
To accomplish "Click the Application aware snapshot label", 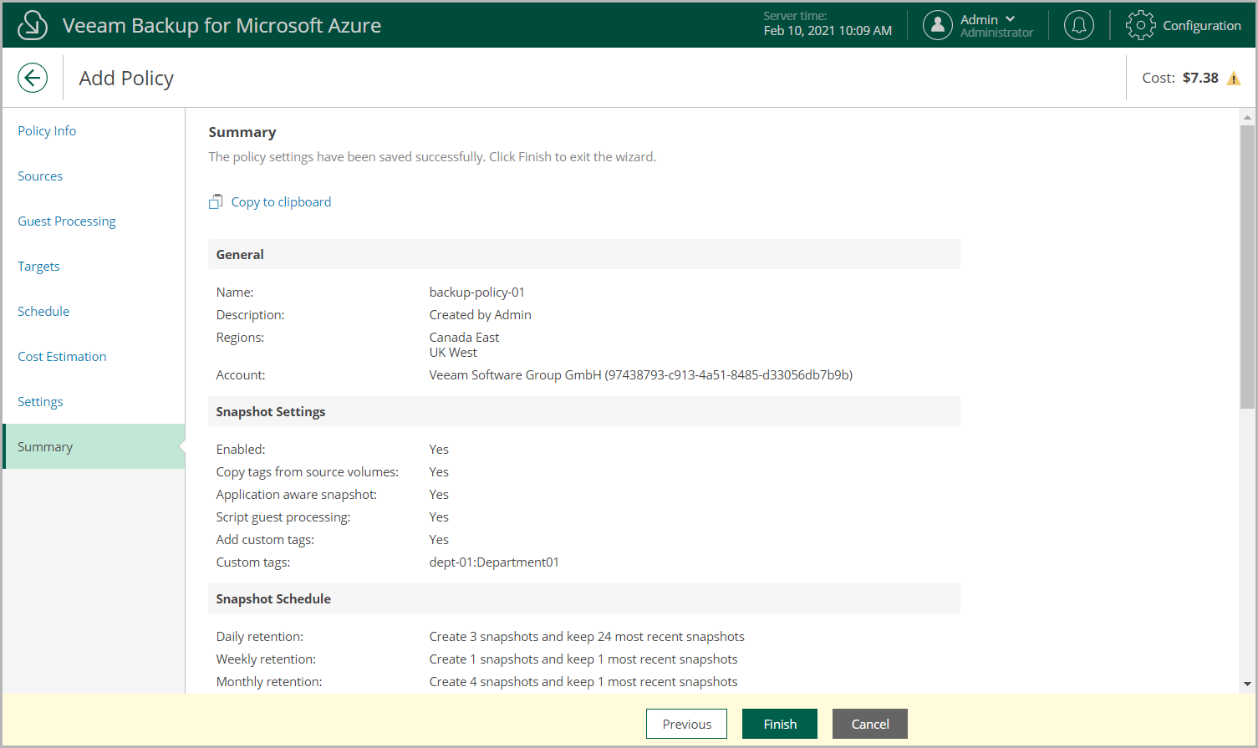I will pos(297,495).
